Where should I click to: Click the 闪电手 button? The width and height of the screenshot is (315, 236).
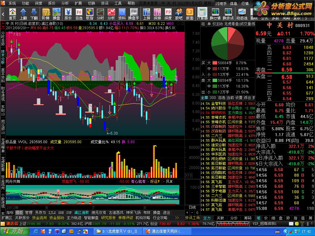[x=221, y=3]
